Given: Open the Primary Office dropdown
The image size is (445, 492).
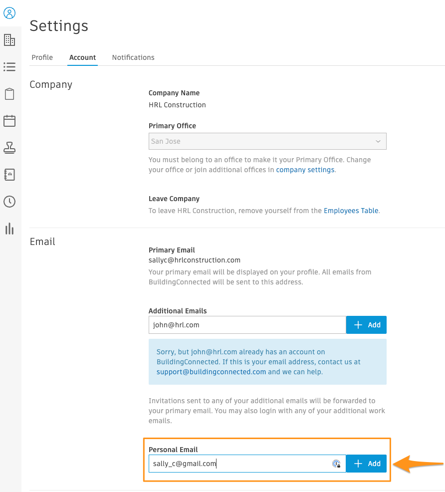Looking at the screenshot, I should tap(267, 141).
